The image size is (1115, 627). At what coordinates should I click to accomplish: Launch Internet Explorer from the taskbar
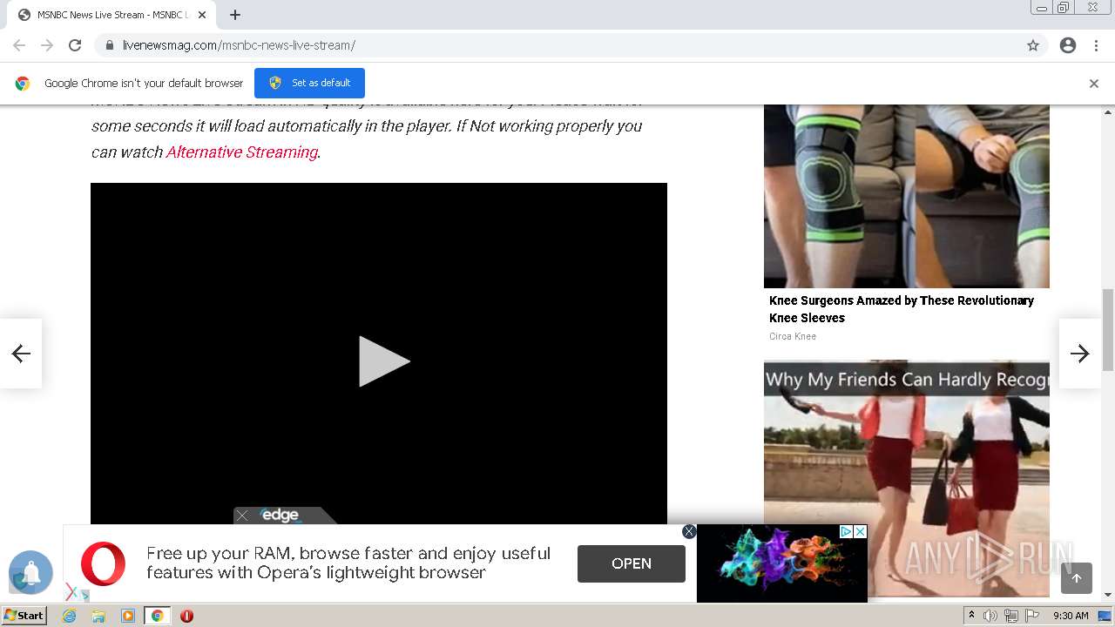(x=69, y=616)
